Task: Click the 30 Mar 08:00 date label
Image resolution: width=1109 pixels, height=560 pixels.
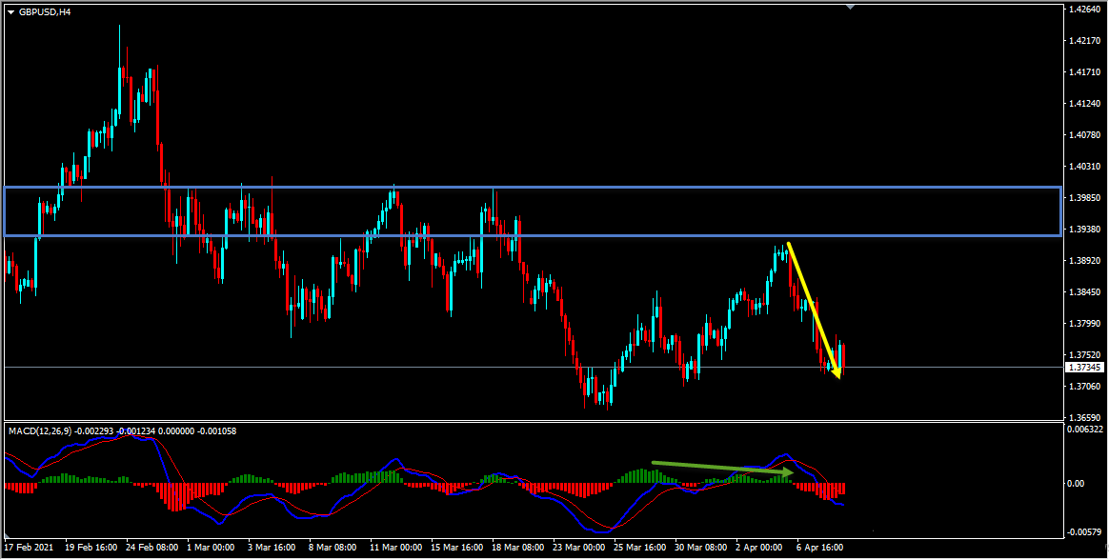Action: (x=700, y=548)
